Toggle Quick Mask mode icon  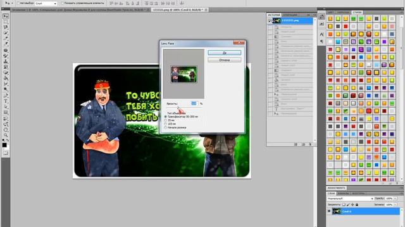pos(6,153)
